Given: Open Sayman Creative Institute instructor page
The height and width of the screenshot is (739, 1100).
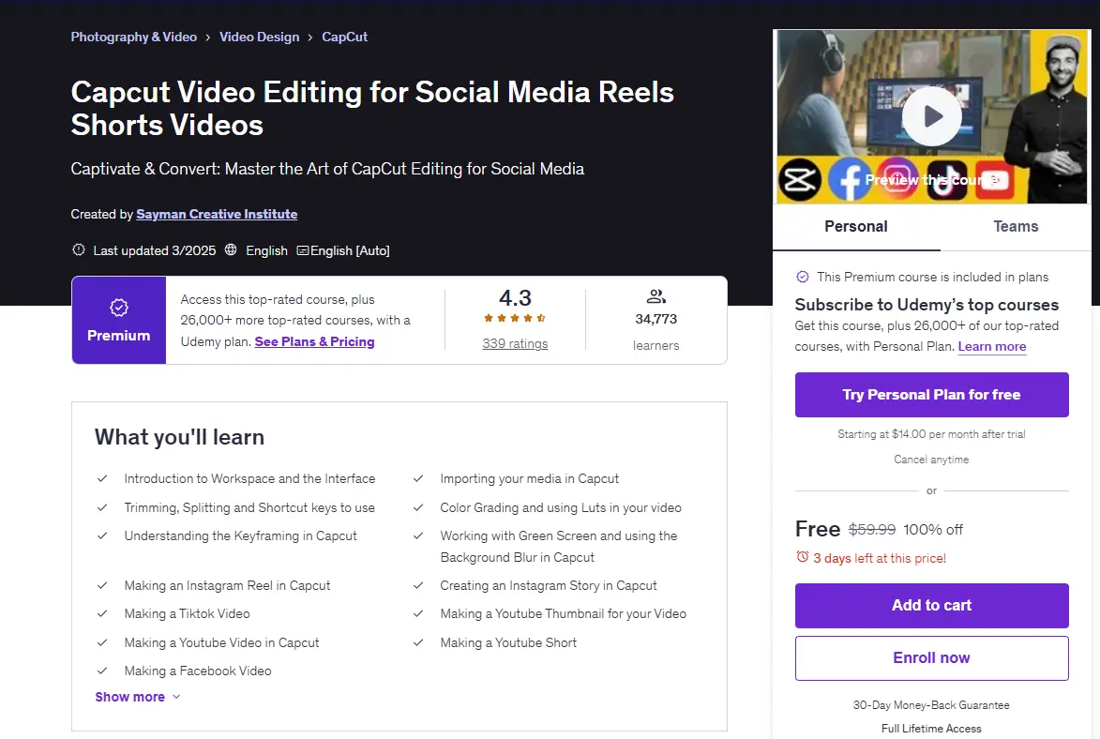Looking at the screenshot, I should [x=217, y=214].
